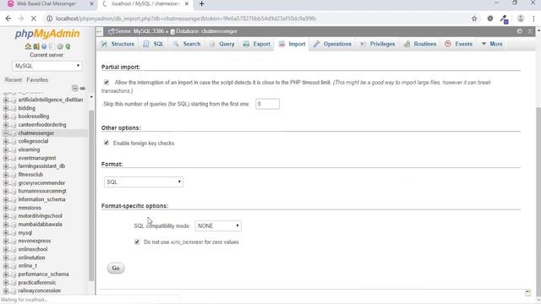Open the Favorites tables link
Image resolution: width=541 pixels, height=304 pixels.
(37, 79)
